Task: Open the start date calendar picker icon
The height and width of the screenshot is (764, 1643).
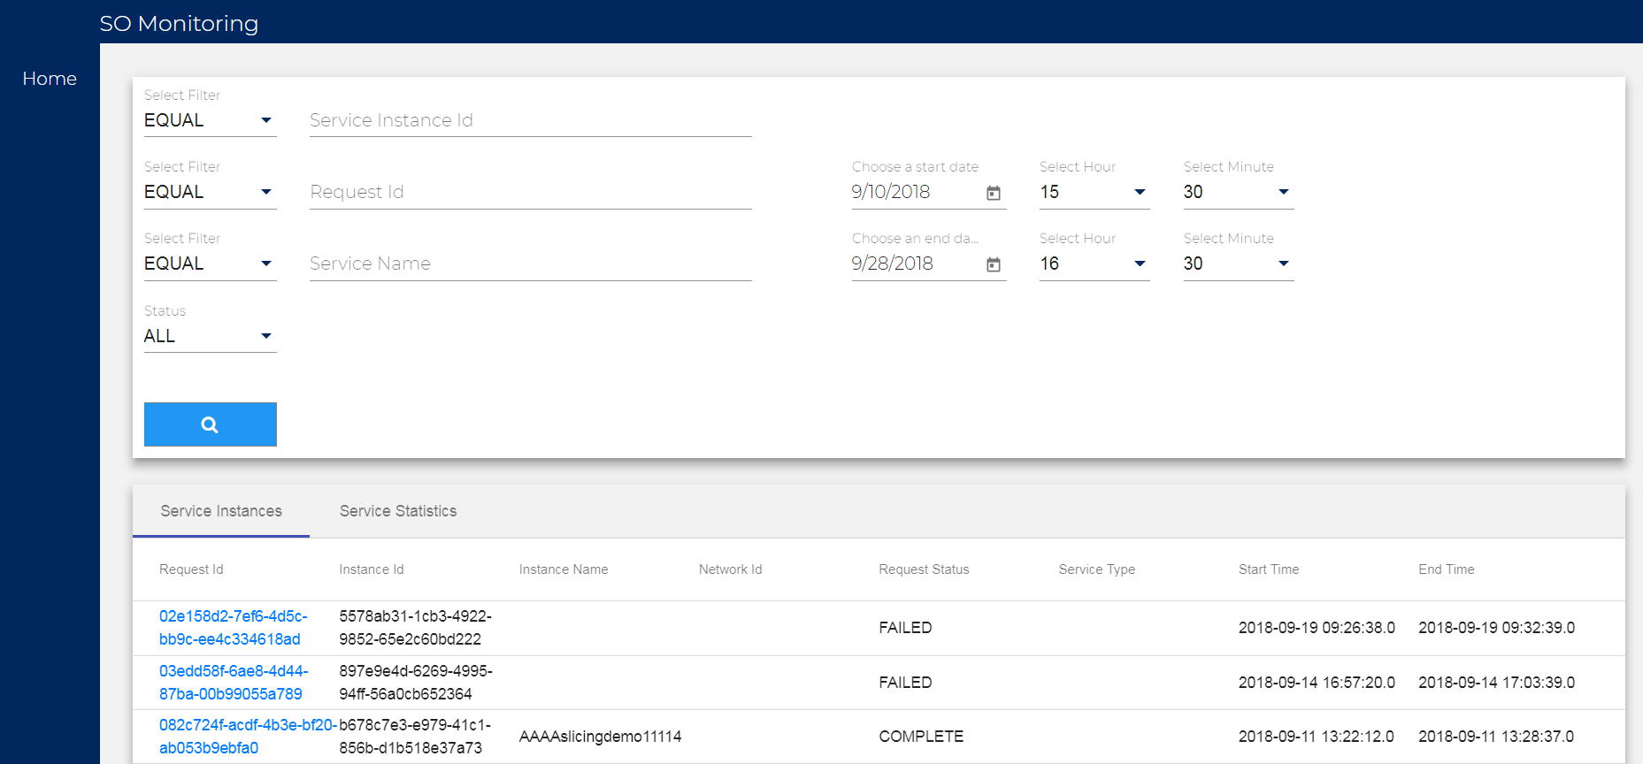Action: [994, 193]
